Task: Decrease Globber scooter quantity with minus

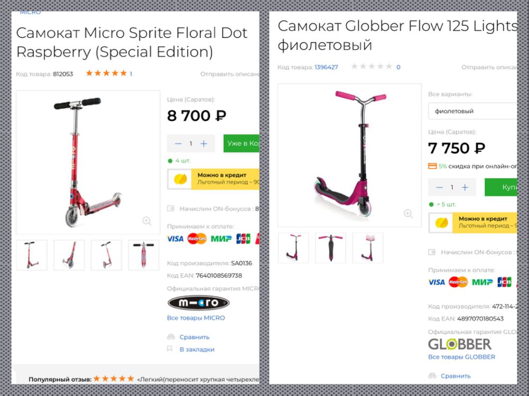Action: 439,187
